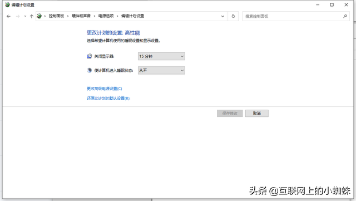Open 更改高级电源设置(C) link

click(x=105, y=89)
